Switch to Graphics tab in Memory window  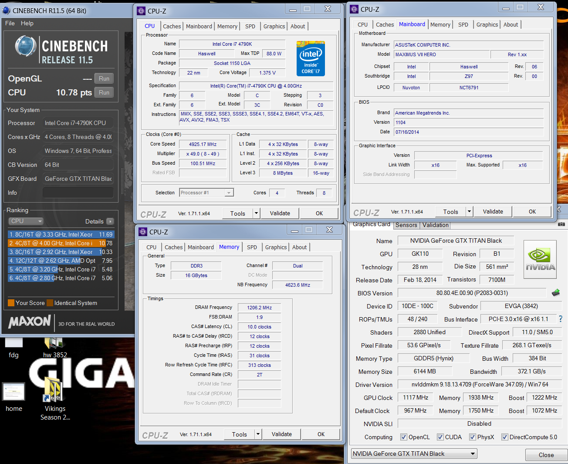[x=276, y=247]
